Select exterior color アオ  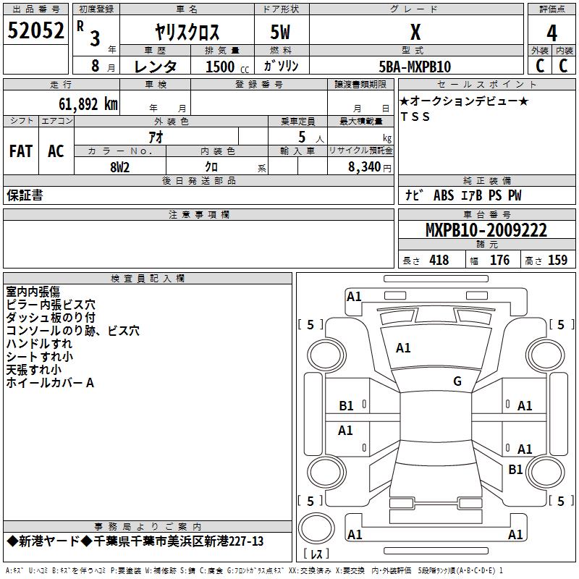click(x=156, y=138)
